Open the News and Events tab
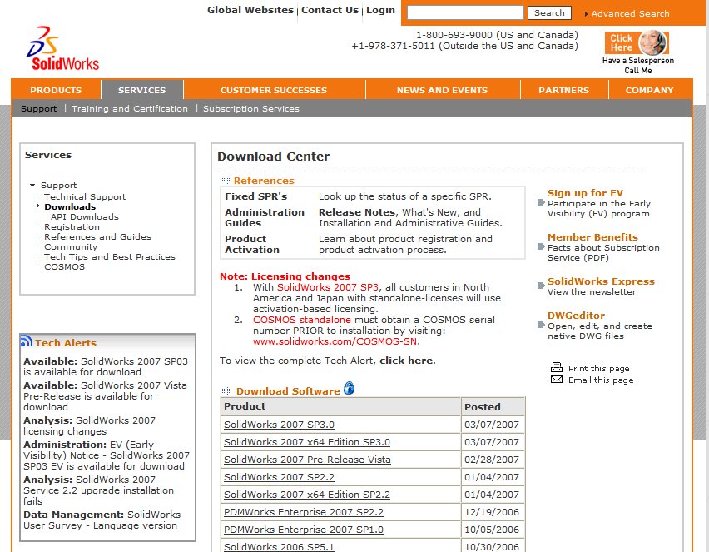 (x=442, y=90)
